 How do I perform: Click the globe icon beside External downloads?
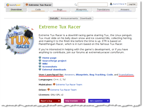click(x=40, y=69)
